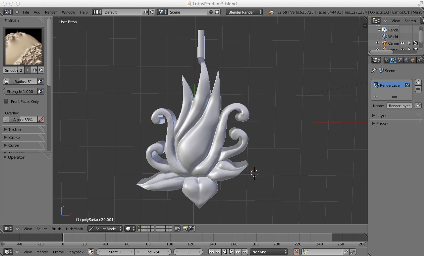Toggle RenderLayer enabled checkbox
This screenshot has width=424, height=256.
(407, 85)
